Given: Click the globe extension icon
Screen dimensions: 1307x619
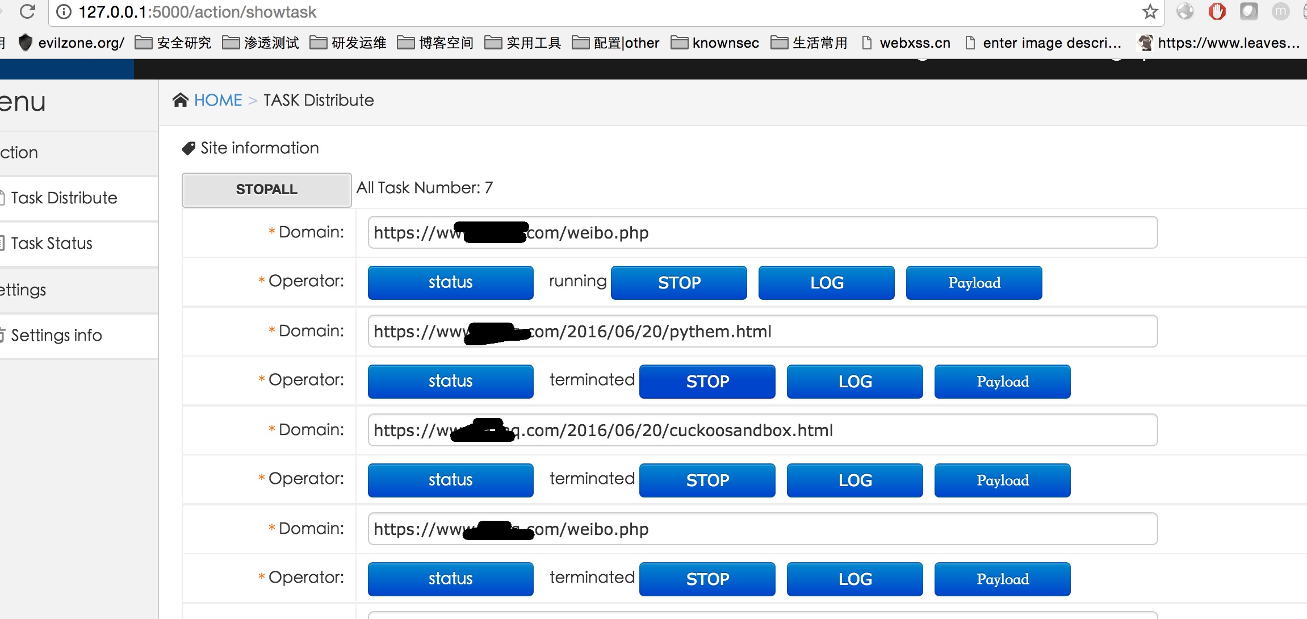Looking at the screenshot, I should [x=1185, y=11].
